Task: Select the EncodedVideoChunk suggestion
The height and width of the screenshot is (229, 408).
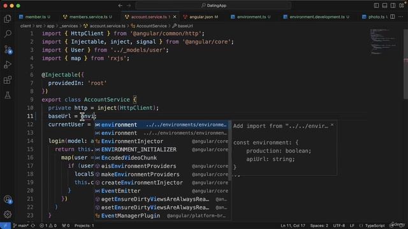Action: pyautogui.click(x=161, y=158)
